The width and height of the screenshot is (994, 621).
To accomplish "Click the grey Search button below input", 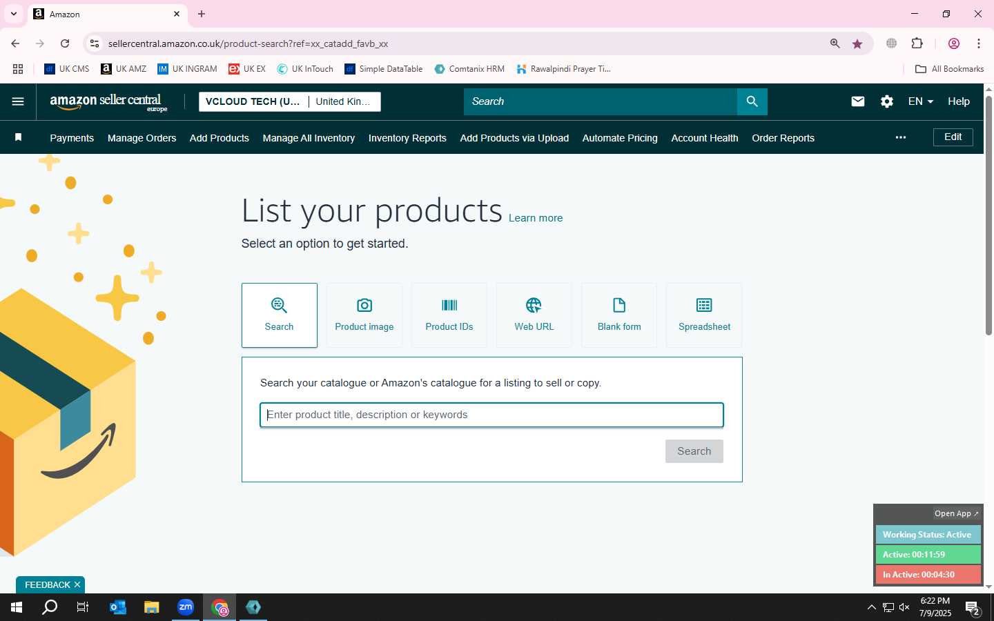I will point(694,451).
